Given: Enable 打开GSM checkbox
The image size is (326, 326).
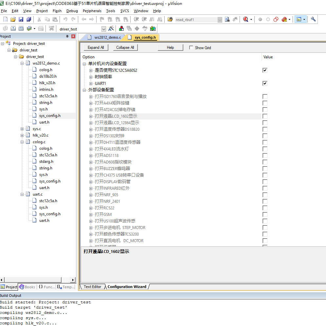Looking at the screenshot, I should pyautogui.click(x=265, y=214).
